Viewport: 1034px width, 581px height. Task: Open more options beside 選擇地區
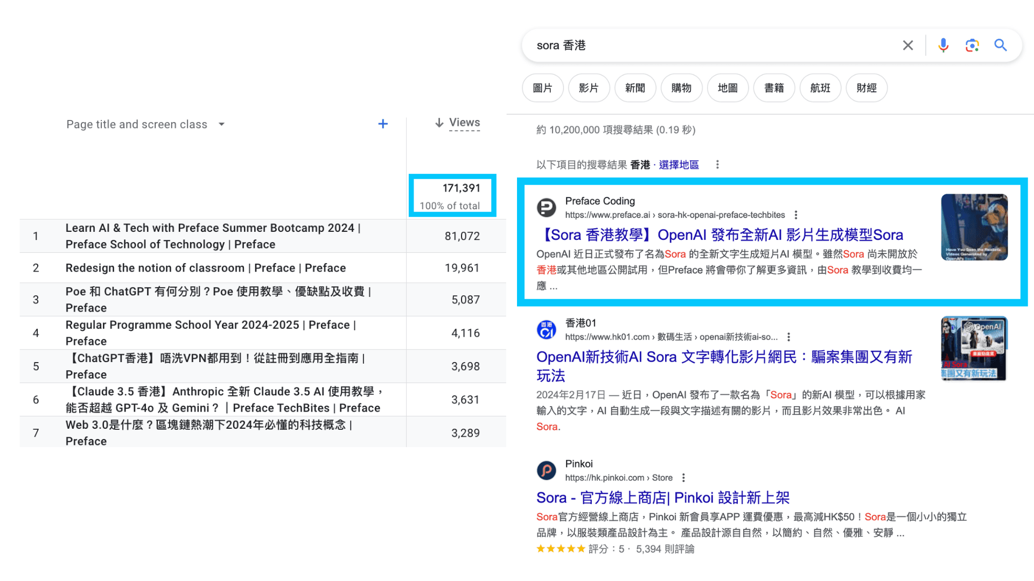point(717,165)
